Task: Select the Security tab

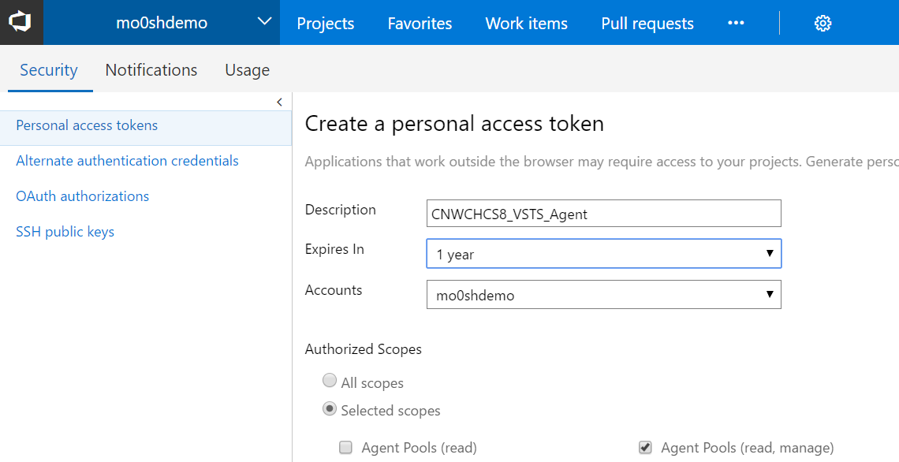Action: (48, 70)
